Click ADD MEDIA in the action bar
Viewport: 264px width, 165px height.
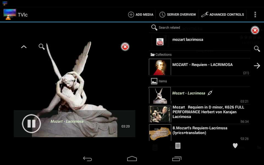point(141,15)
